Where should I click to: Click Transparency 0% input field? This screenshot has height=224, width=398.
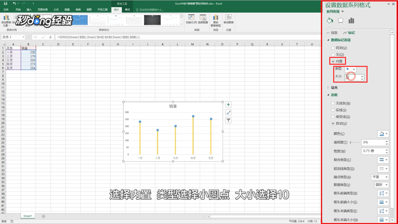tap(373, 142)
